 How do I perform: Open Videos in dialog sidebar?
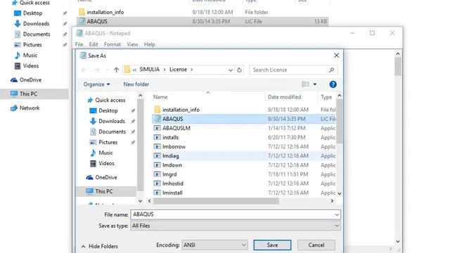[x=106, y=164]
